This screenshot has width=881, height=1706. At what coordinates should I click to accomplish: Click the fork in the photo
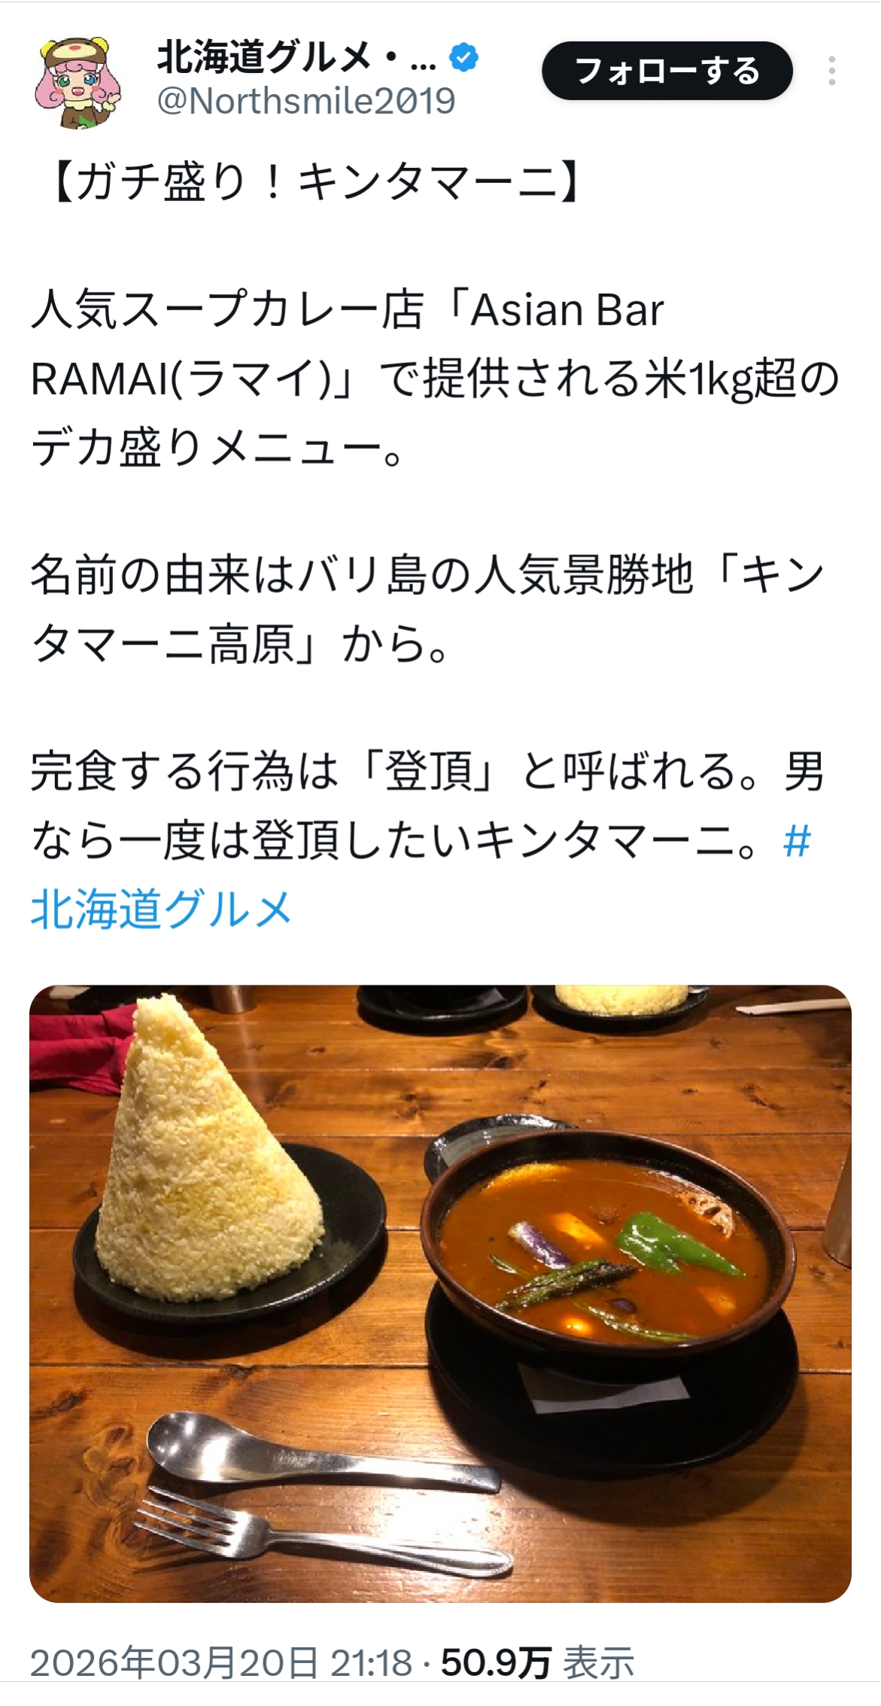tap(322, 1533)
